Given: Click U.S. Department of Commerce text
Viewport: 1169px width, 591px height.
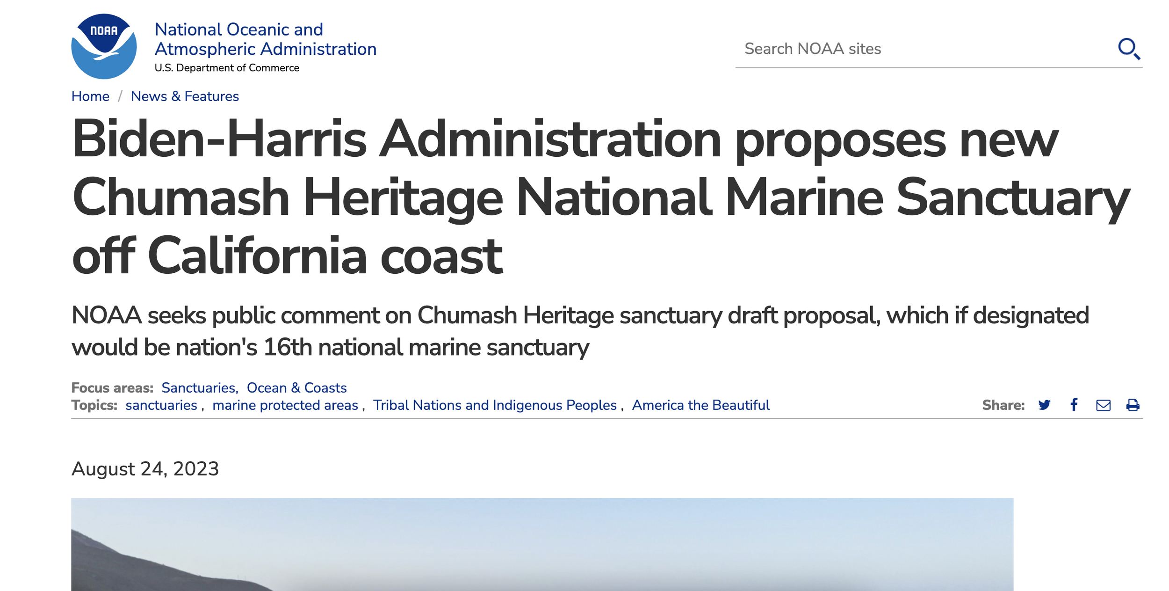Looking at the screenshot, I should tap(227, 68).
